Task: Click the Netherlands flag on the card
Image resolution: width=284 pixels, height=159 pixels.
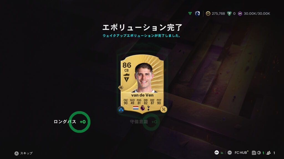Action: pyautogui.click(x=136, y=108)
